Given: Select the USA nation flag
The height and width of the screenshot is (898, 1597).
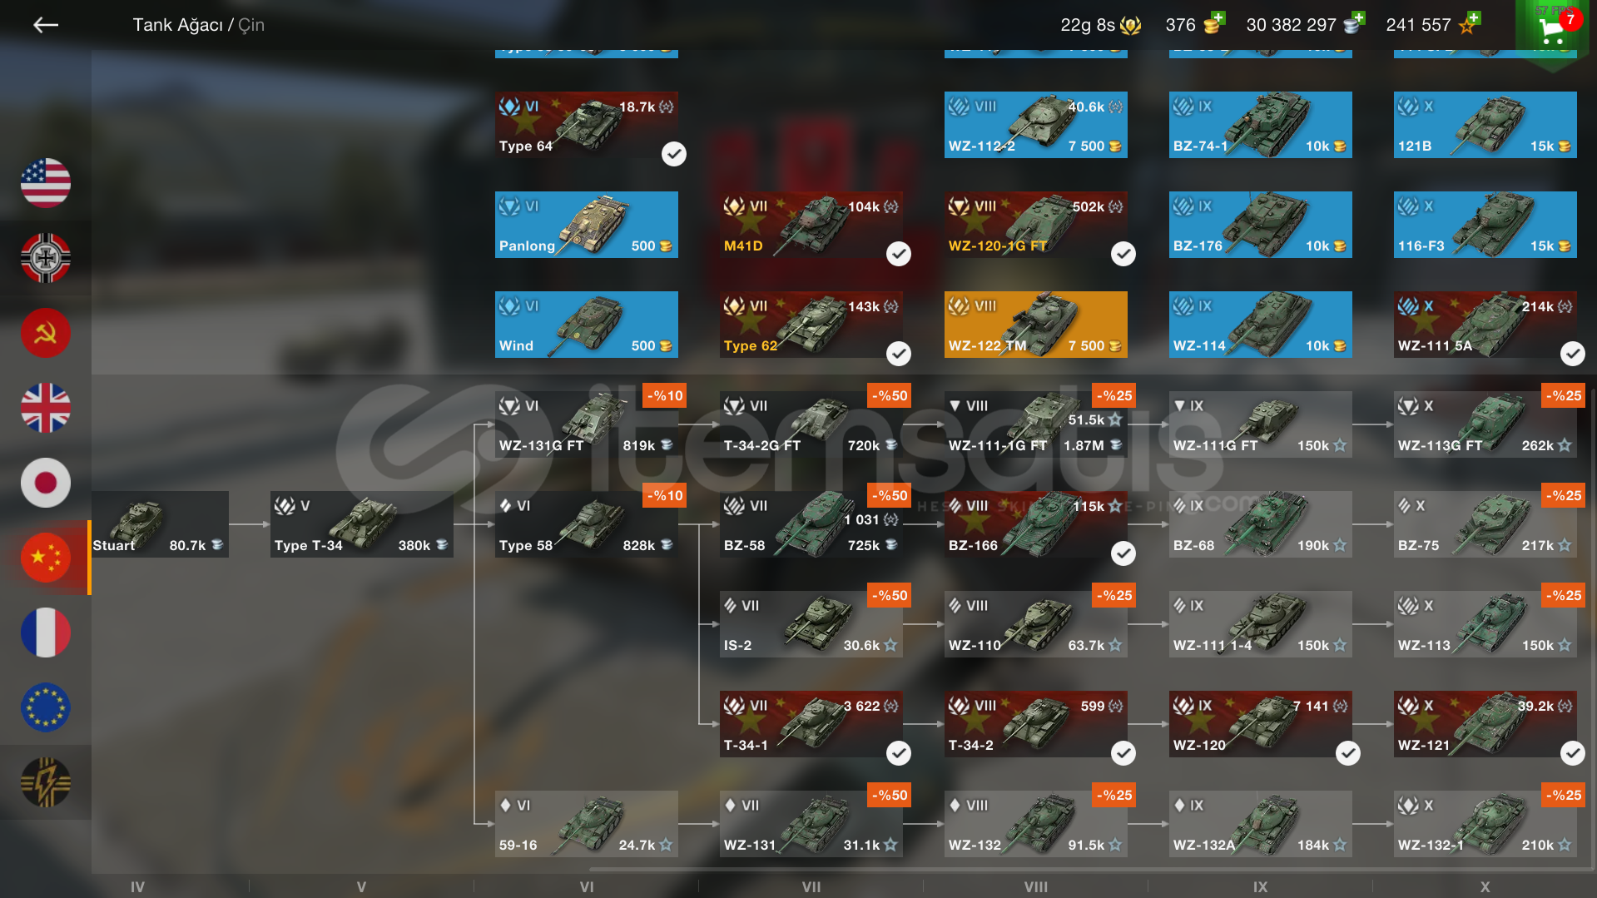Looking at the screenshot, I should [x=46, y=183].
